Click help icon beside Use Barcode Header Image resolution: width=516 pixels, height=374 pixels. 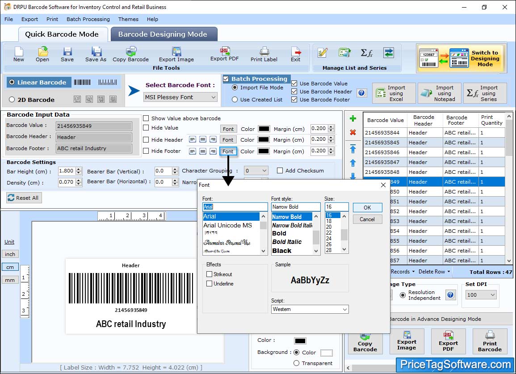(361, 93)
